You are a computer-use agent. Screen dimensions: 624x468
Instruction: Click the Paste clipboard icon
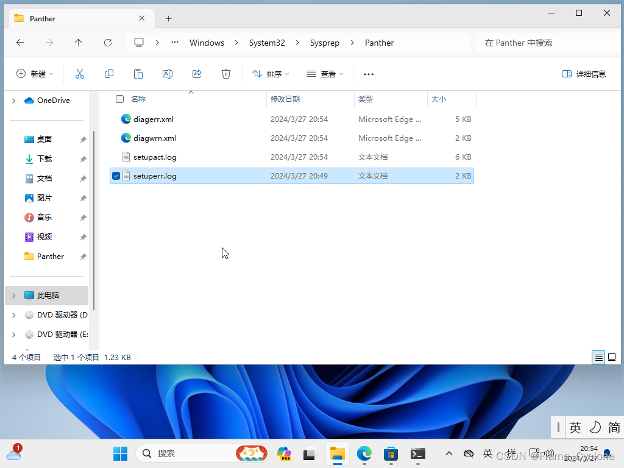point(138,74)
